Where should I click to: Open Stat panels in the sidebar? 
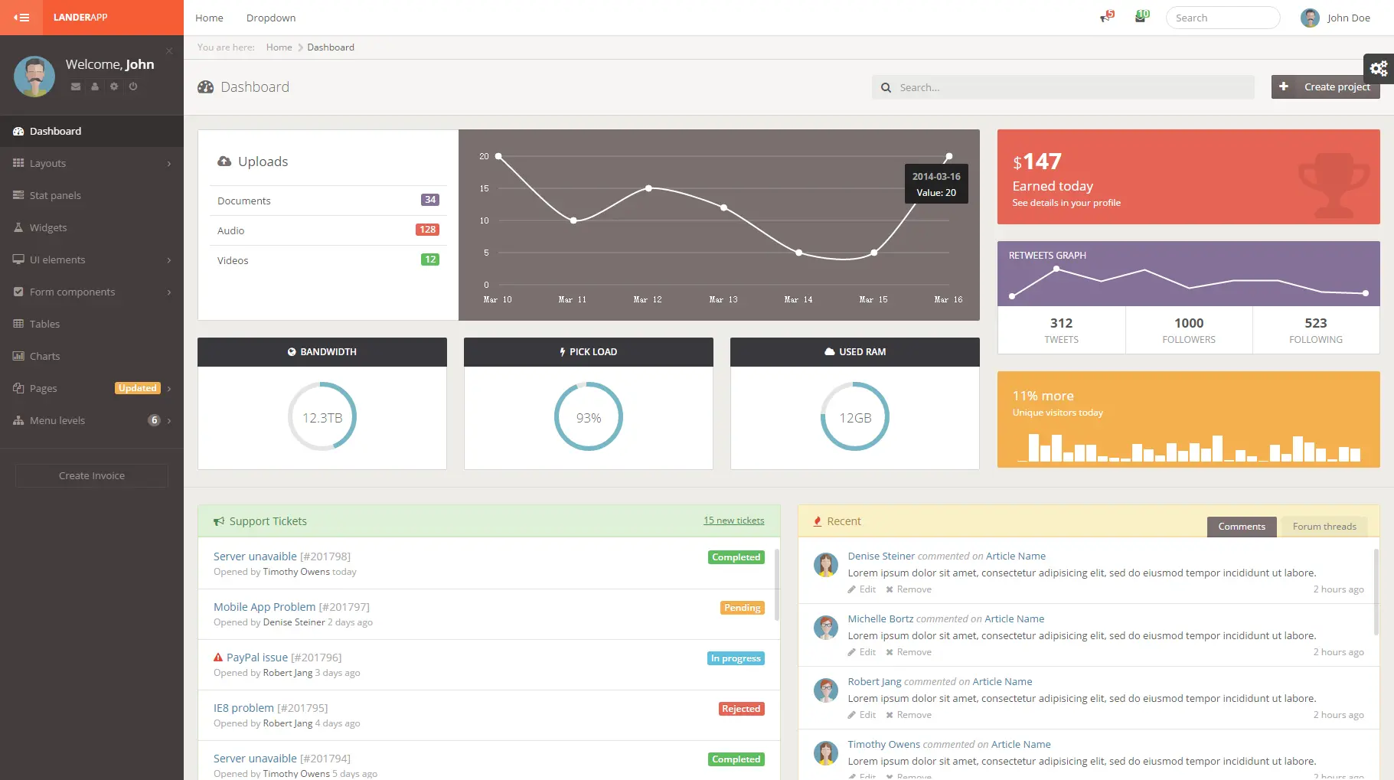[x=92, y=195]
